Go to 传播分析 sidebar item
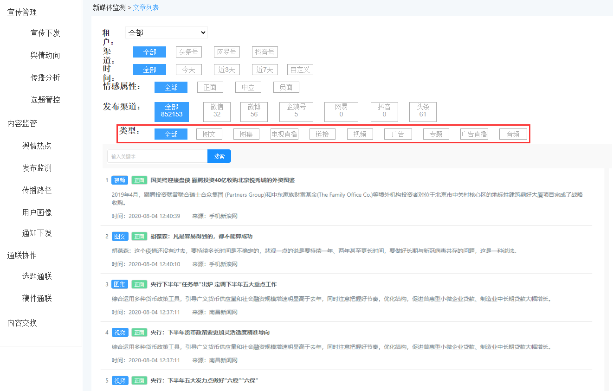613x391 pixels. [45, 77]
